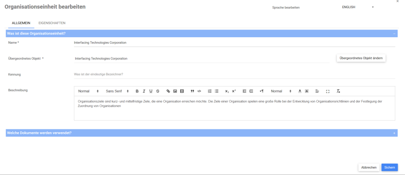
Task: Open the ENGLISH language dropdown
Action: coord(358,7)
